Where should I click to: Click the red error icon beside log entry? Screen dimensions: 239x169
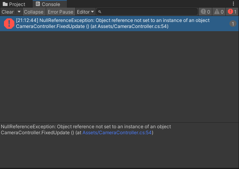pyautogui.click(x=9, y=24)
